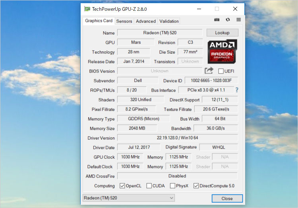Click the GPU Clock row Shader N/A field
Screen dimensions: 298x208
pyautogui.click(x=225, y=157)
